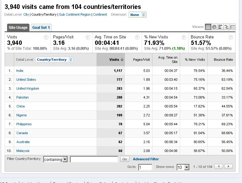The height and width of the screenshot is (183, 242).
Task: Select Malaysia bounce rate 50.00%
Action: coord(227,151)
